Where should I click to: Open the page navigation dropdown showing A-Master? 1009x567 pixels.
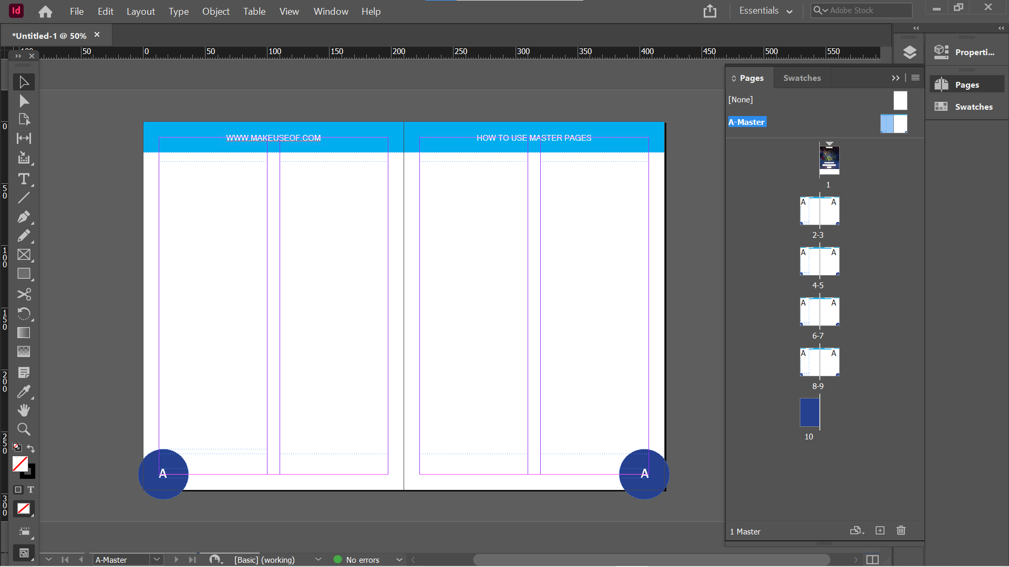click(x=157, y=560)
